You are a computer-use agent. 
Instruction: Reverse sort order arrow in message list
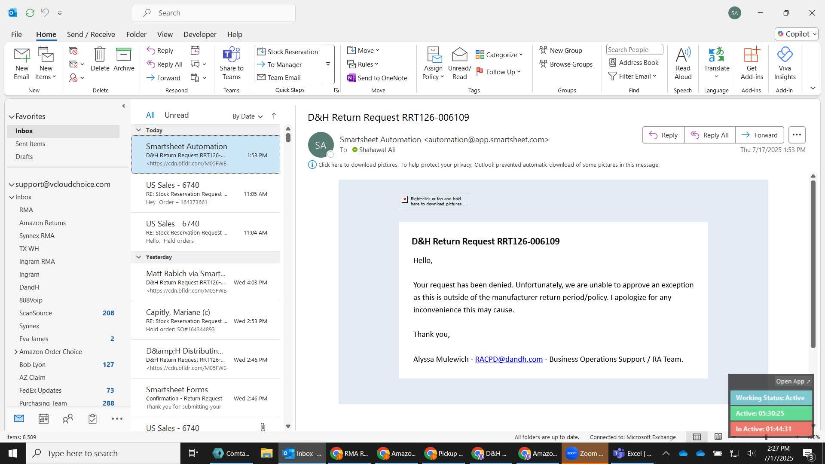click(274, 116)
